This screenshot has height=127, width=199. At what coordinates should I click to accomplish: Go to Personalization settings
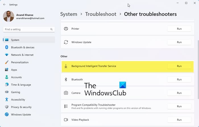[x=29, y=62]
